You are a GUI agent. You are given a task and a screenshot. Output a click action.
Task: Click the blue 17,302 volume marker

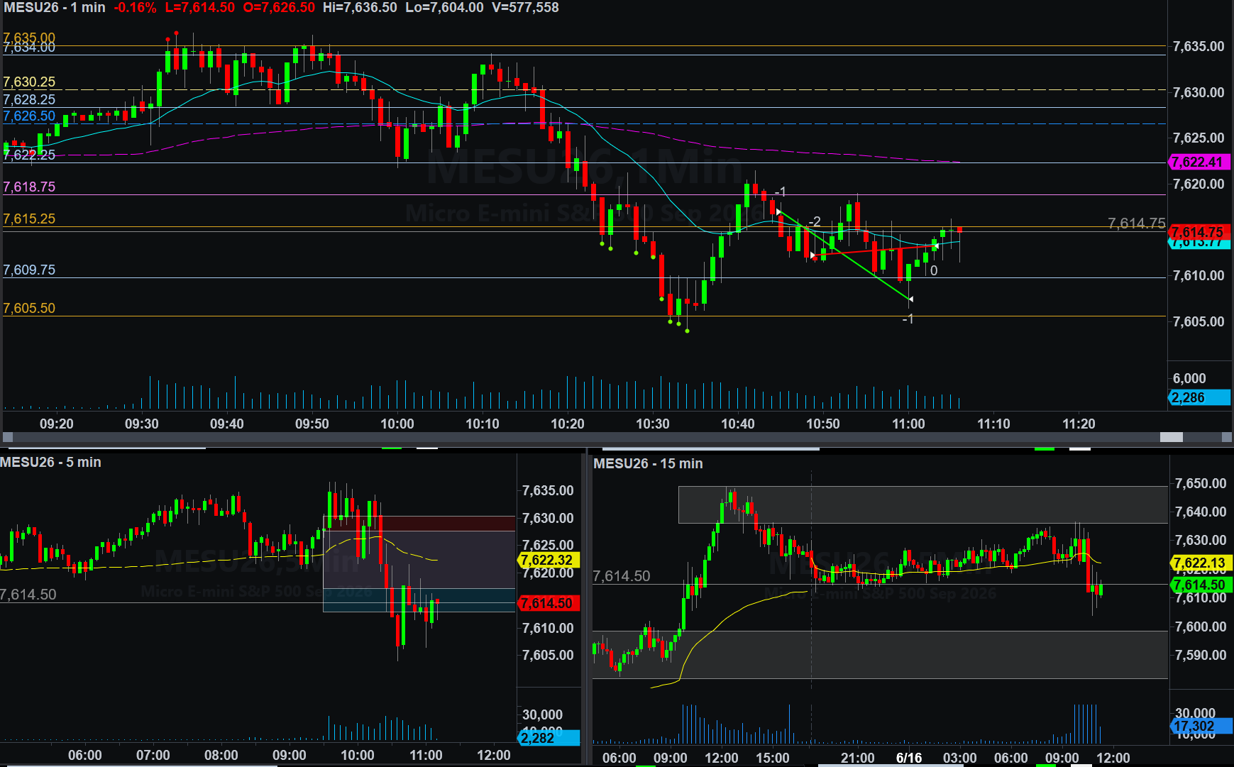click(x=1201, y=727)
